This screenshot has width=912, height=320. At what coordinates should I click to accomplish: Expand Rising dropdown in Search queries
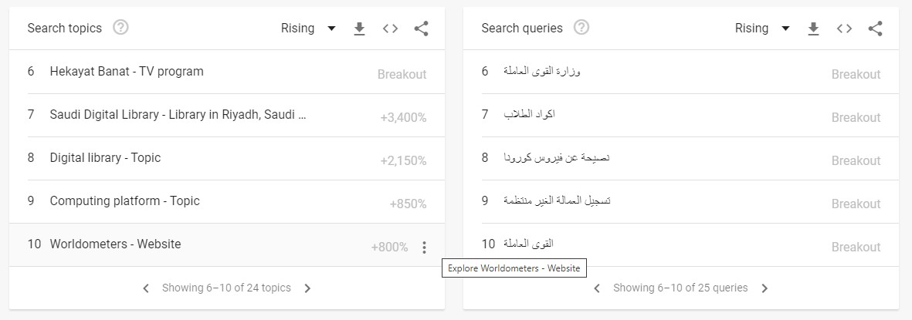(762, 28)
